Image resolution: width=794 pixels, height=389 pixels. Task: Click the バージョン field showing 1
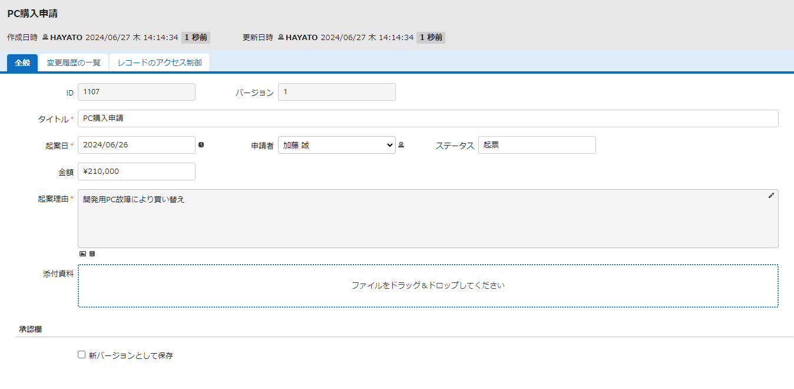point(337,92)
